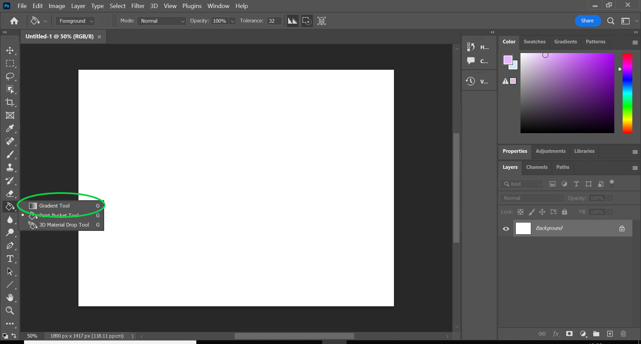The height and width of the screenshot is (344, 641).
Task: Toggle Lock all padlock in Layers panel
Action: 565,212
